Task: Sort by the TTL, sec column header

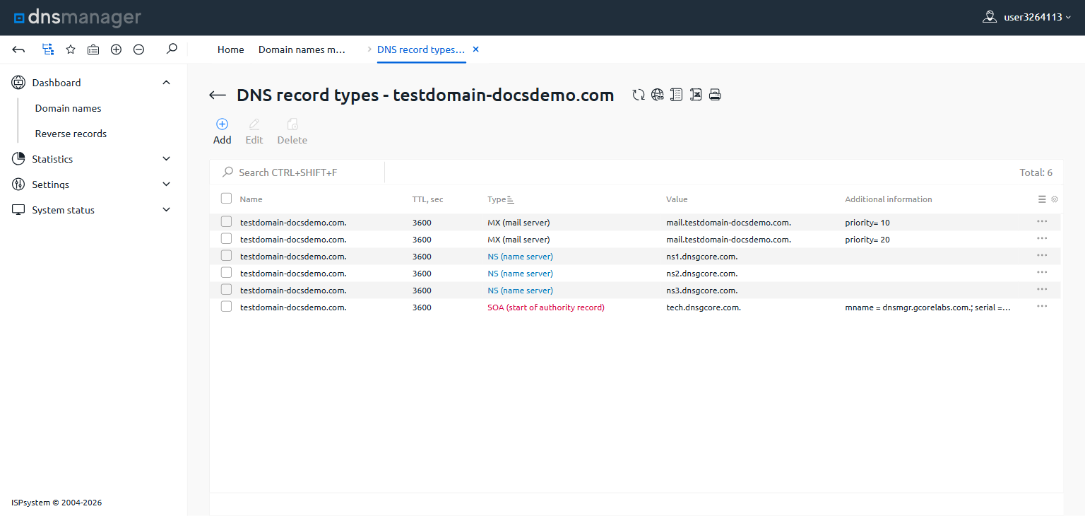Action: 428,199
